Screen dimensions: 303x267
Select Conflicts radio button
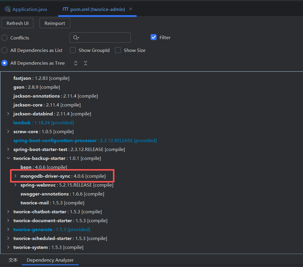(x=4, y=38)
